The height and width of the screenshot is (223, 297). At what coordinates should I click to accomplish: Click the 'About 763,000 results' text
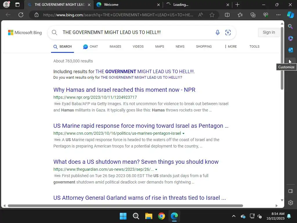73,61
